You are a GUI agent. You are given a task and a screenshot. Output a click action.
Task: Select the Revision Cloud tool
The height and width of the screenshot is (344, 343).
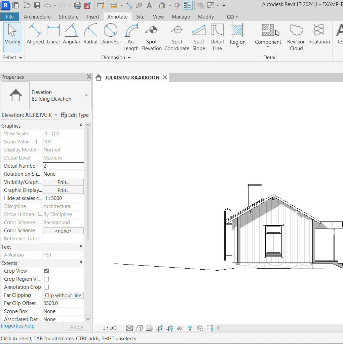296,37
